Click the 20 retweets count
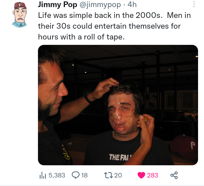 point(118,175)
